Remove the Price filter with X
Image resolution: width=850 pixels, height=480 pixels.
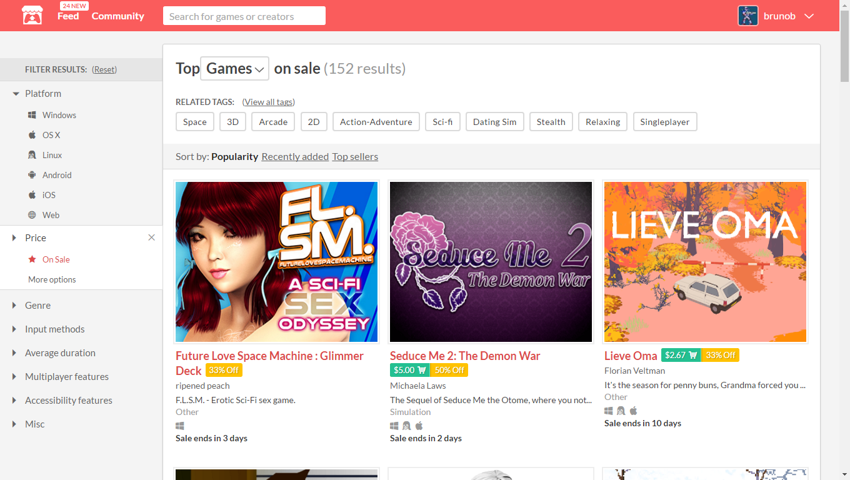coord(151,237)
